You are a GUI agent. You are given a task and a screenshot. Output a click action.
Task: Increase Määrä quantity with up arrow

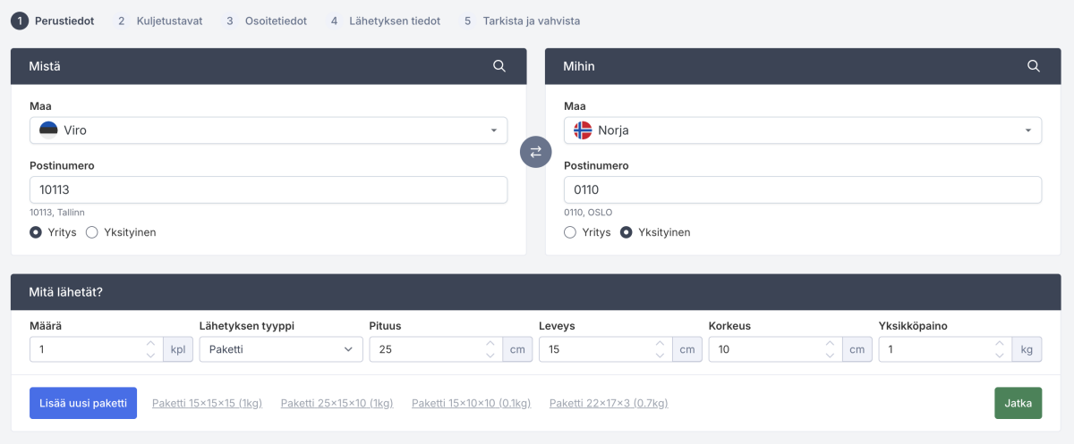150,344
